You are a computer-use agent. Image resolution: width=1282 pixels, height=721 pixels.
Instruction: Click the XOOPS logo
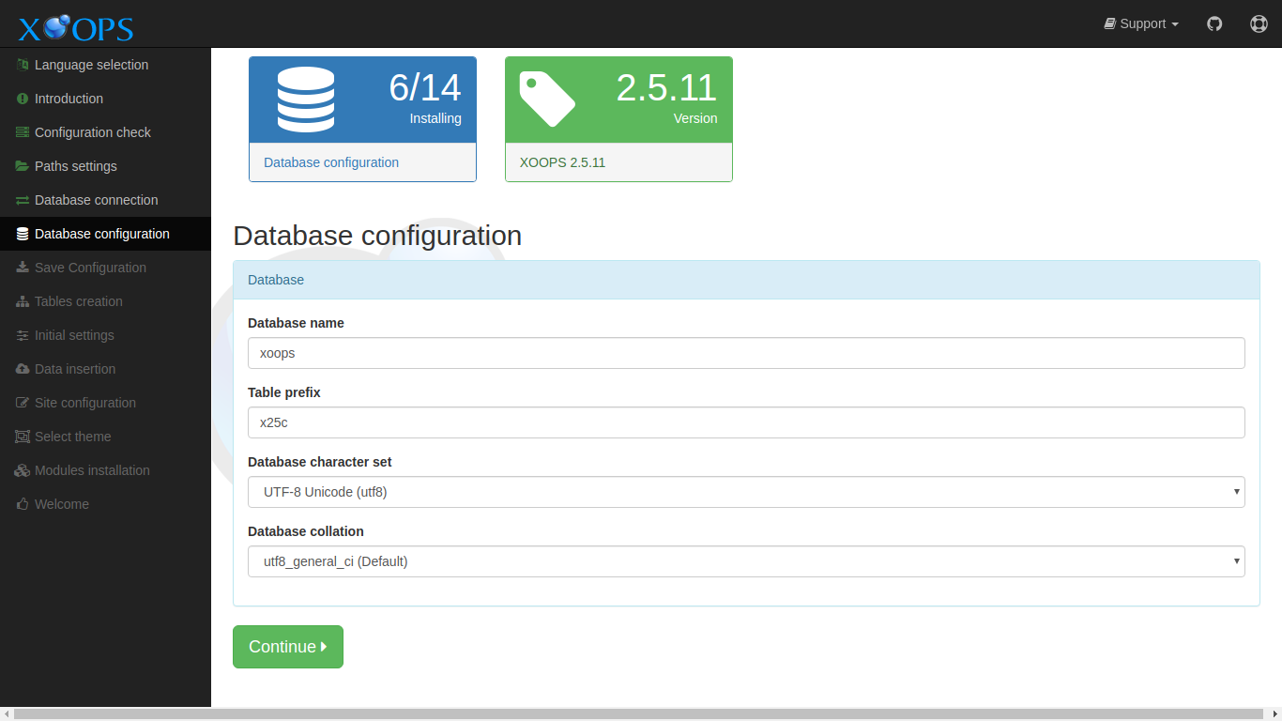pyautogui.click(x=73, y=27)
